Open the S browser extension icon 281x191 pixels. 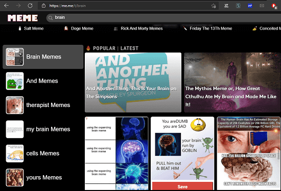coord(238,6)
